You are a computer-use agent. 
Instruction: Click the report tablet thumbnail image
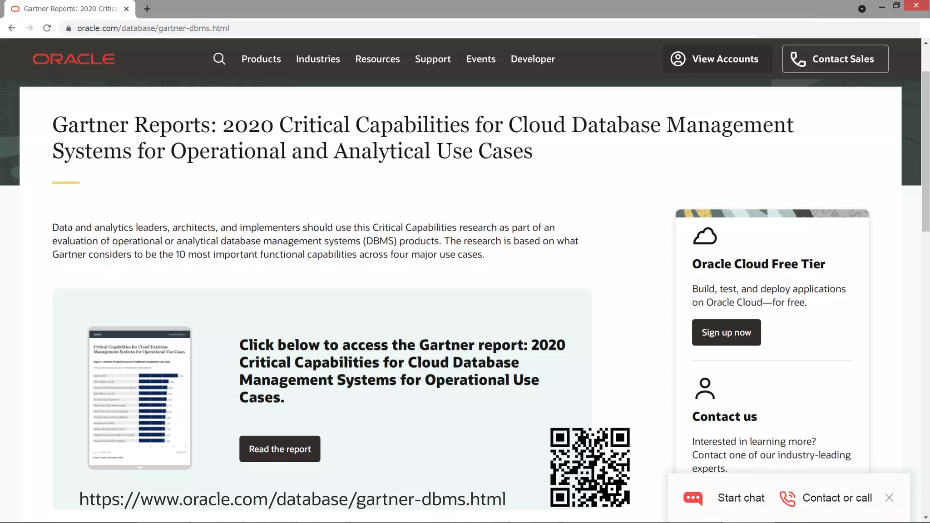tap(140, 398)
